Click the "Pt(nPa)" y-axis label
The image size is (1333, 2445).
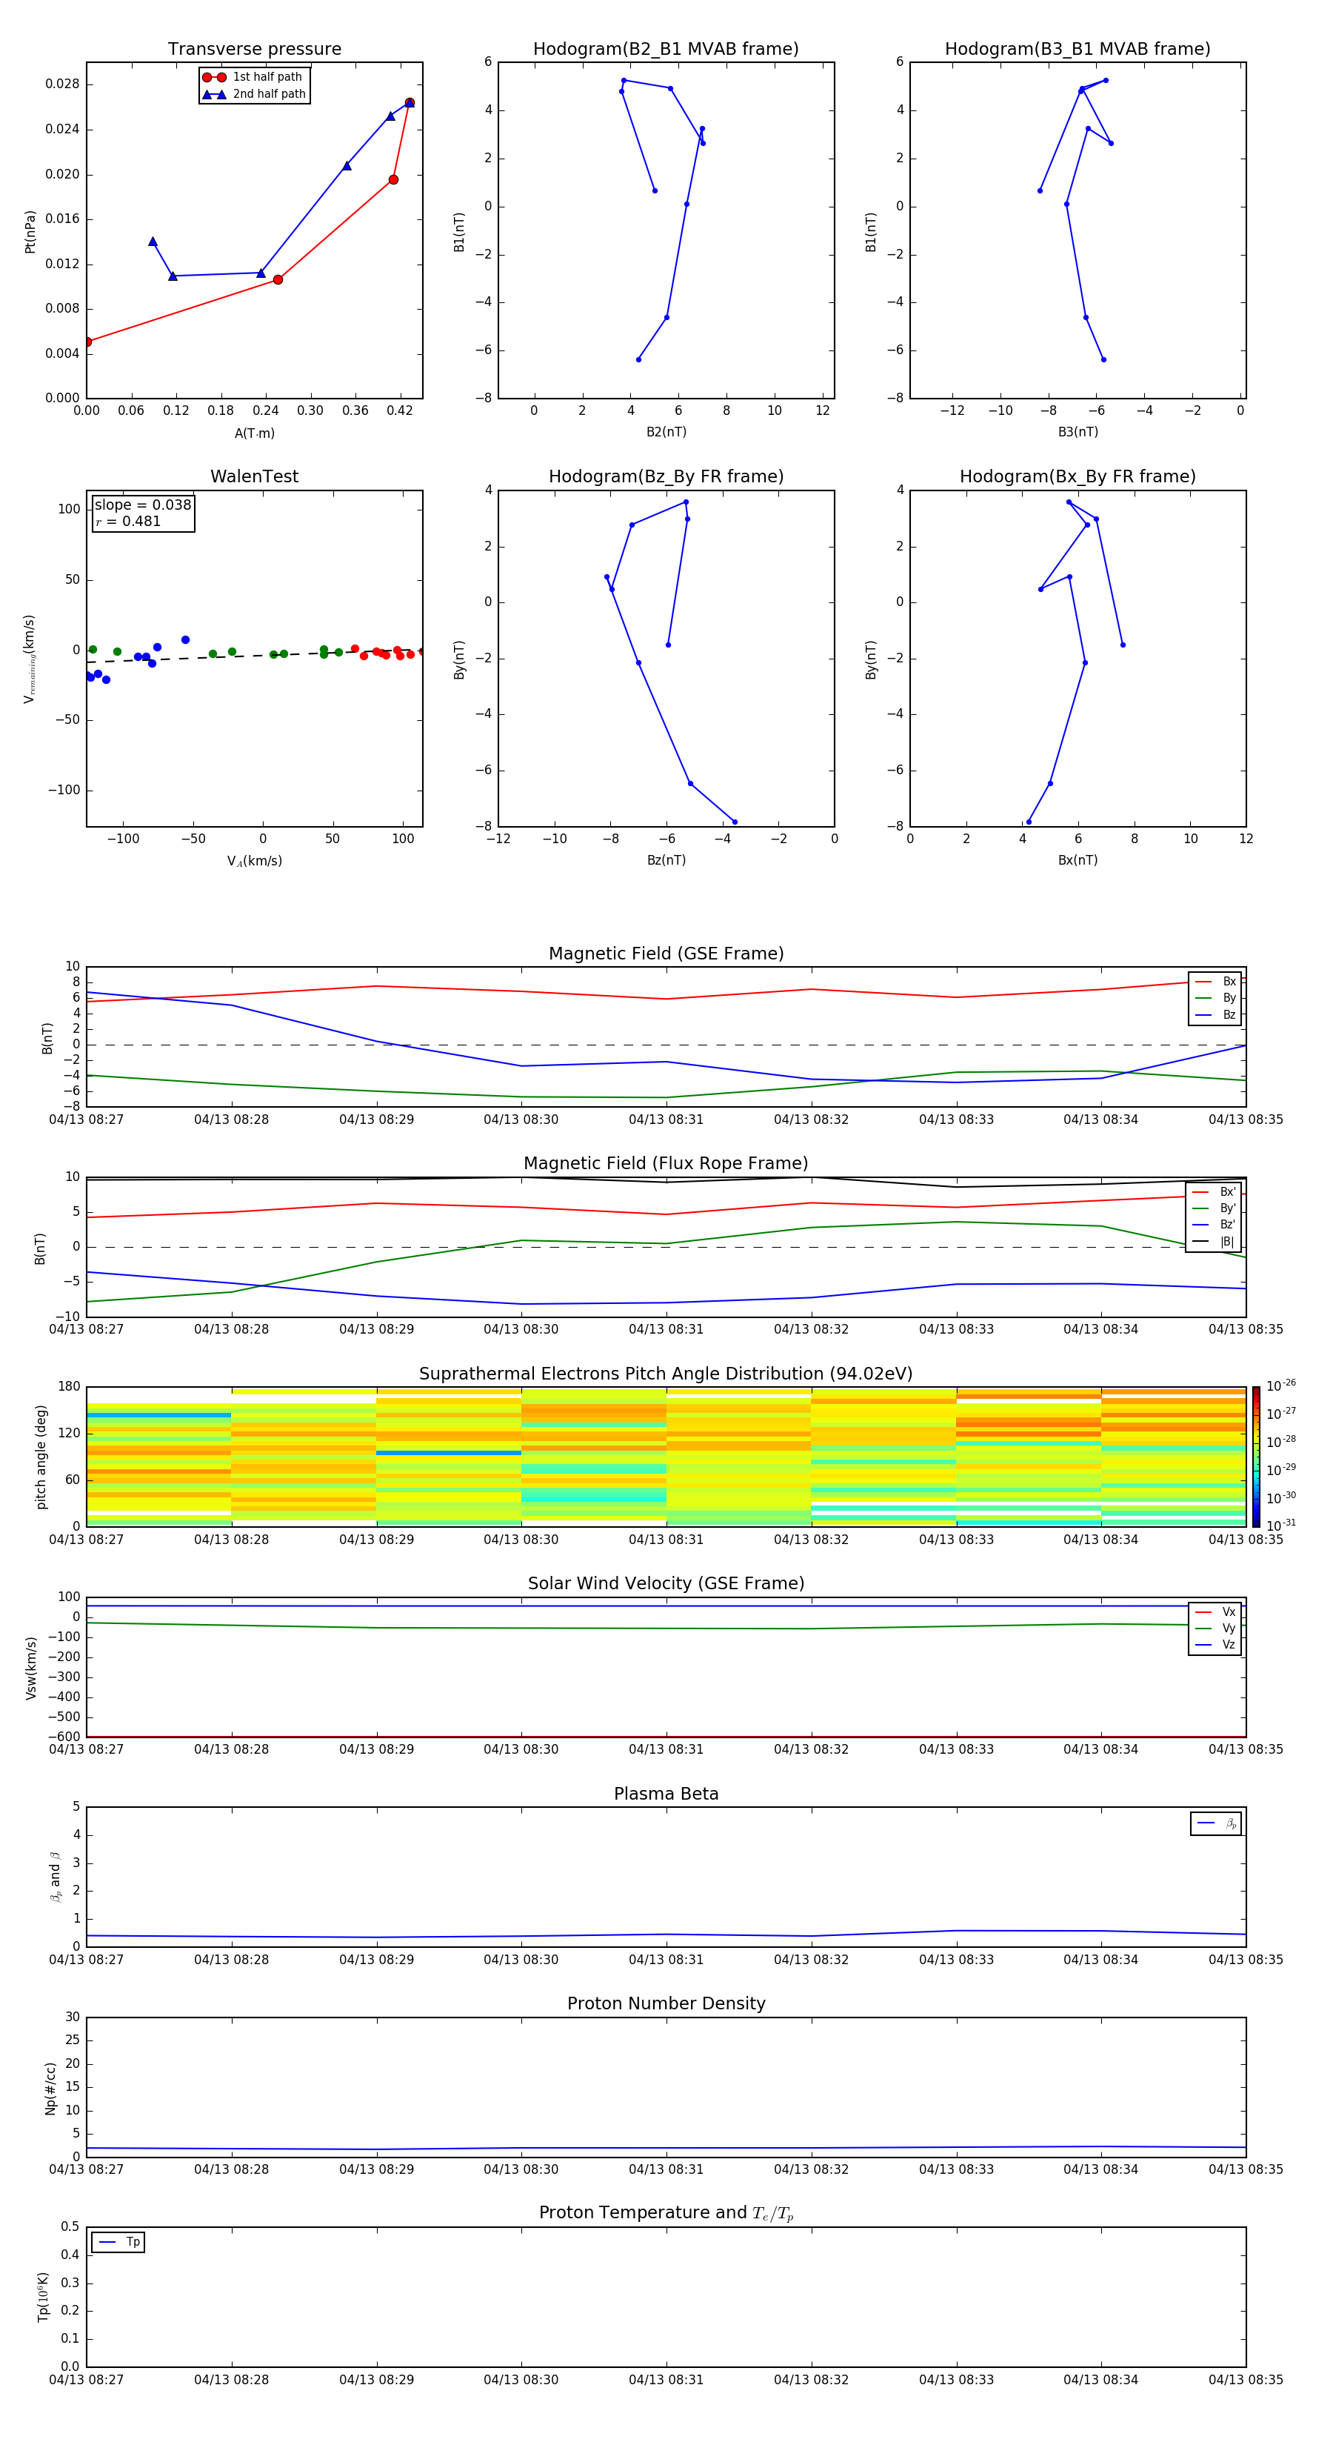pyautogui.click(x=30, y=232)
